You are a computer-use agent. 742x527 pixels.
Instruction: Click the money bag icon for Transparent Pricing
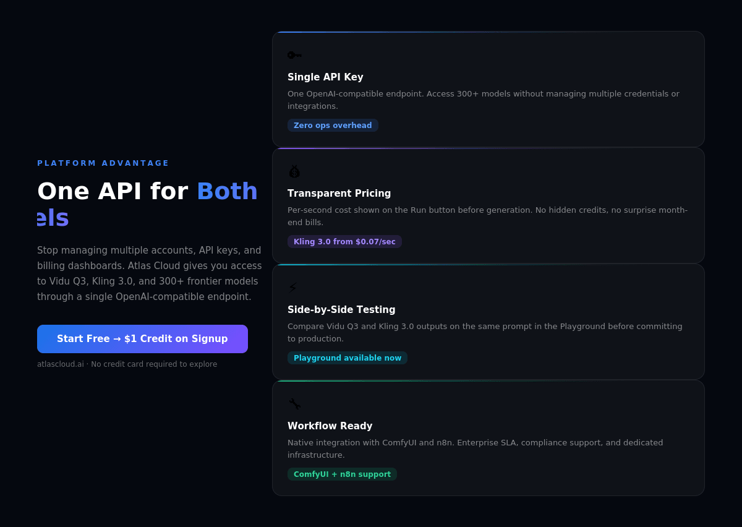[294, 171]
